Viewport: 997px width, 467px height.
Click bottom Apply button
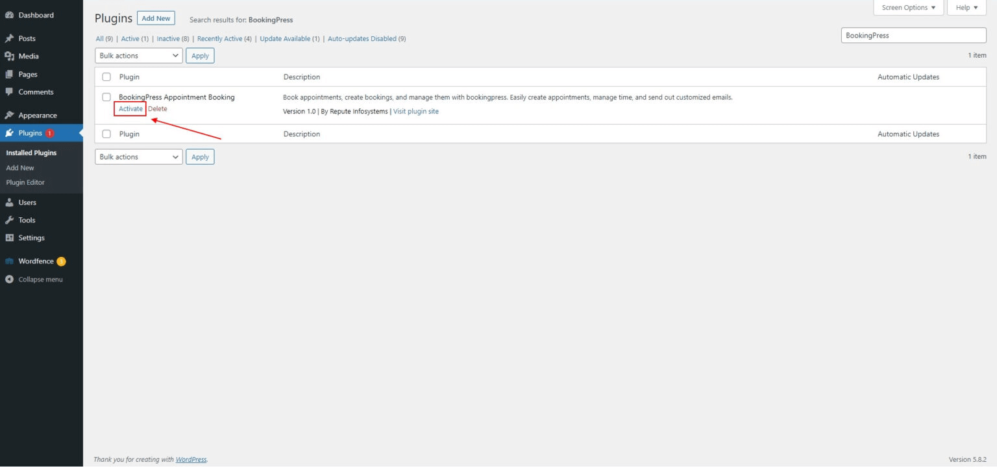(x=200, y=157)
